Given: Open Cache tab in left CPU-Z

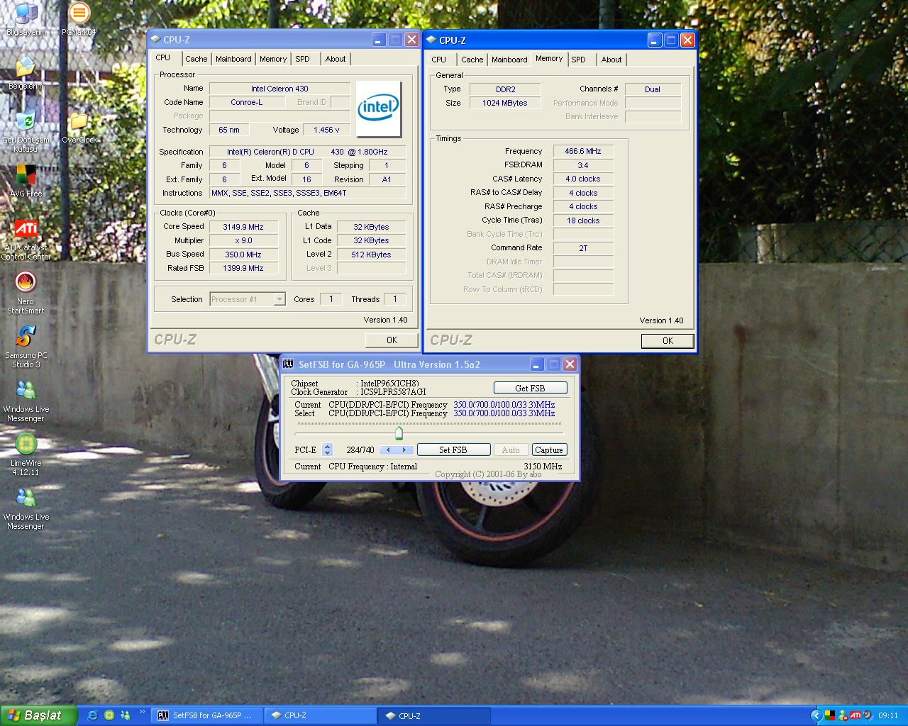Looking at the screenshot, I should coord(196,60).
